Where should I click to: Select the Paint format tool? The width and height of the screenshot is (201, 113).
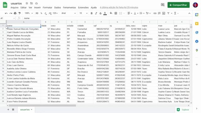(x=19, y=13)
